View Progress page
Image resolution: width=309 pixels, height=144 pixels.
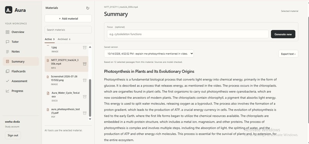tap(21, 91)
